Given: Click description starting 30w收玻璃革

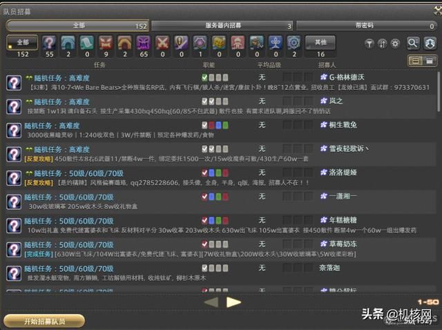Looking at the screenshot, I should pyautogui.click(x=83, y=207).
